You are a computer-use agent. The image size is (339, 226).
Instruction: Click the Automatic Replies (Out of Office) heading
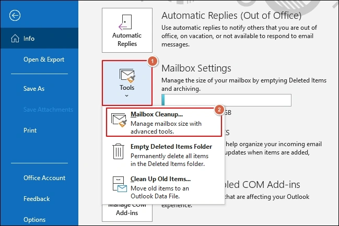pyautogui.click(x=231, y=16)
